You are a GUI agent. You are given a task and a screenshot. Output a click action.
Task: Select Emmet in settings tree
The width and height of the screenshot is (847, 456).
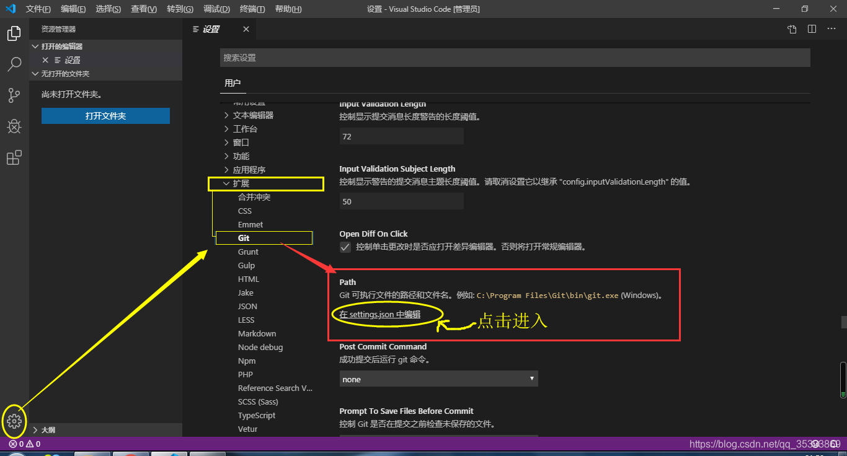coord(251,224)
